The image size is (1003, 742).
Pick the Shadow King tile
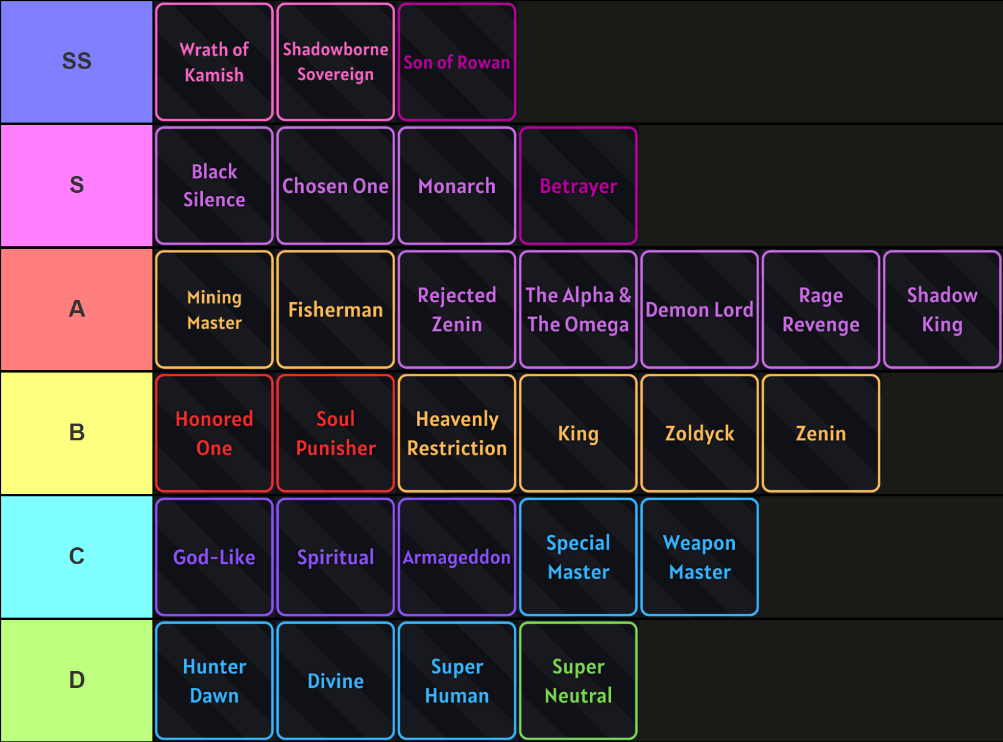[942, 309]
